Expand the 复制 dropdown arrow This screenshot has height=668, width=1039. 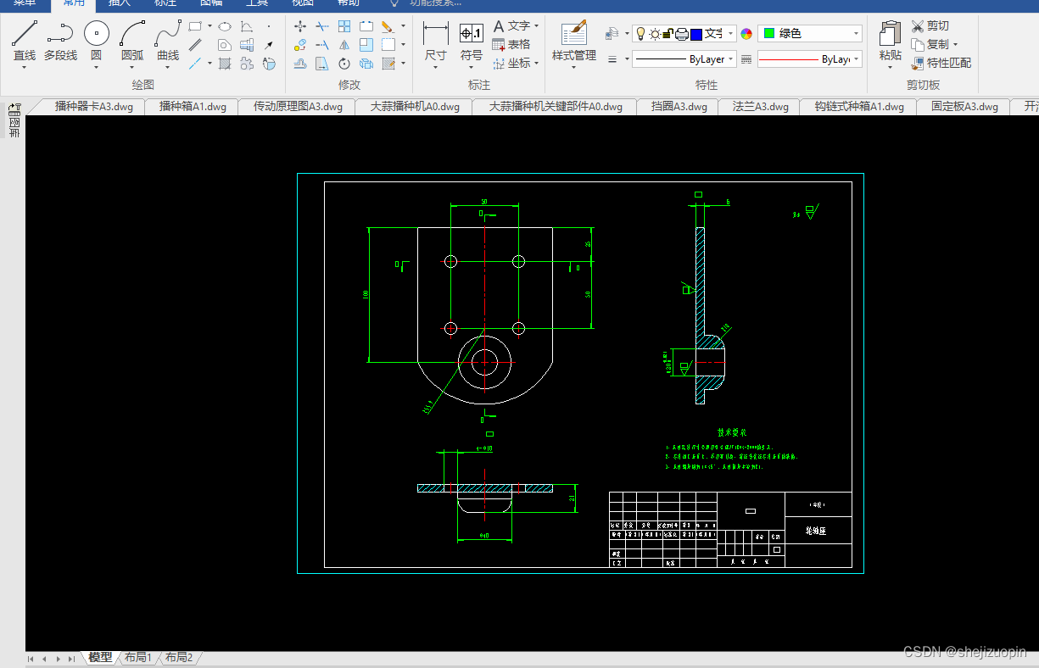(955, 45)
